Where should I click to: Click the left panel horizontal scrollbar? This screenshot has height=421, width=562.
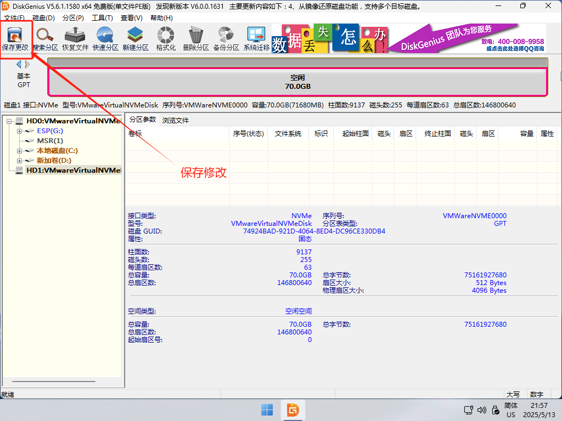click(x=54, y=382)
